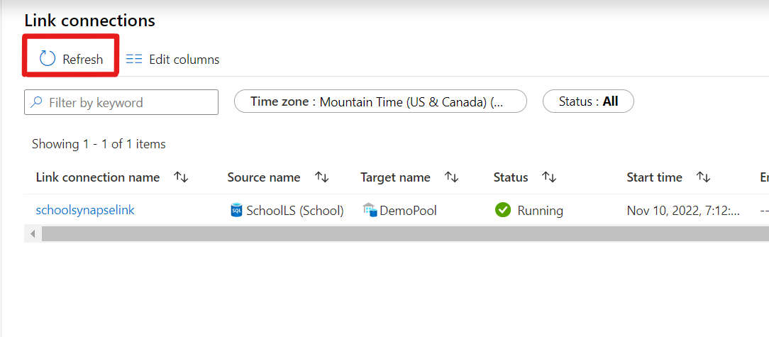Sort by Link connection name arrows
The image size is (769, 337).
pos(181,177)
